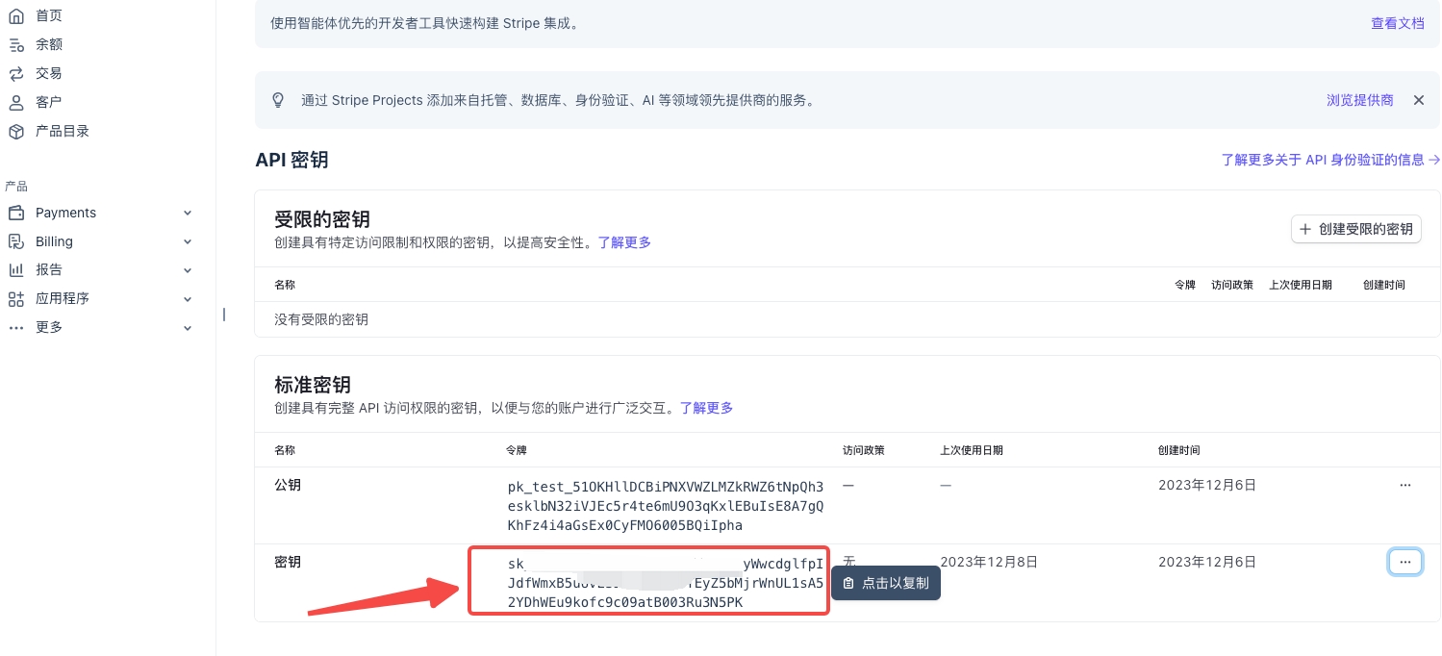Screen dimensions: 1442x656
Task: Expand the 应用程序 apps section
Action: pyautogui.click(x=188, y=299)
